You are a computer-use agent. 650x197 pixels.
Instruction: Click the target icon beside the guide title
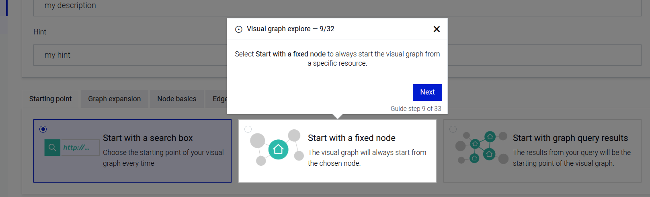click(239, 29)
